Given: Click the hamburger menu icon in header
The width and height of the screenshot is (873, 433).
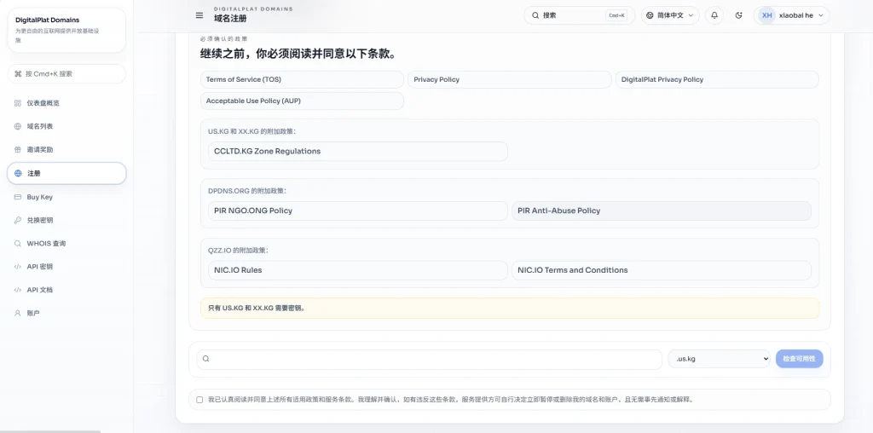Looking at the screenshot, I should [199, 15].
